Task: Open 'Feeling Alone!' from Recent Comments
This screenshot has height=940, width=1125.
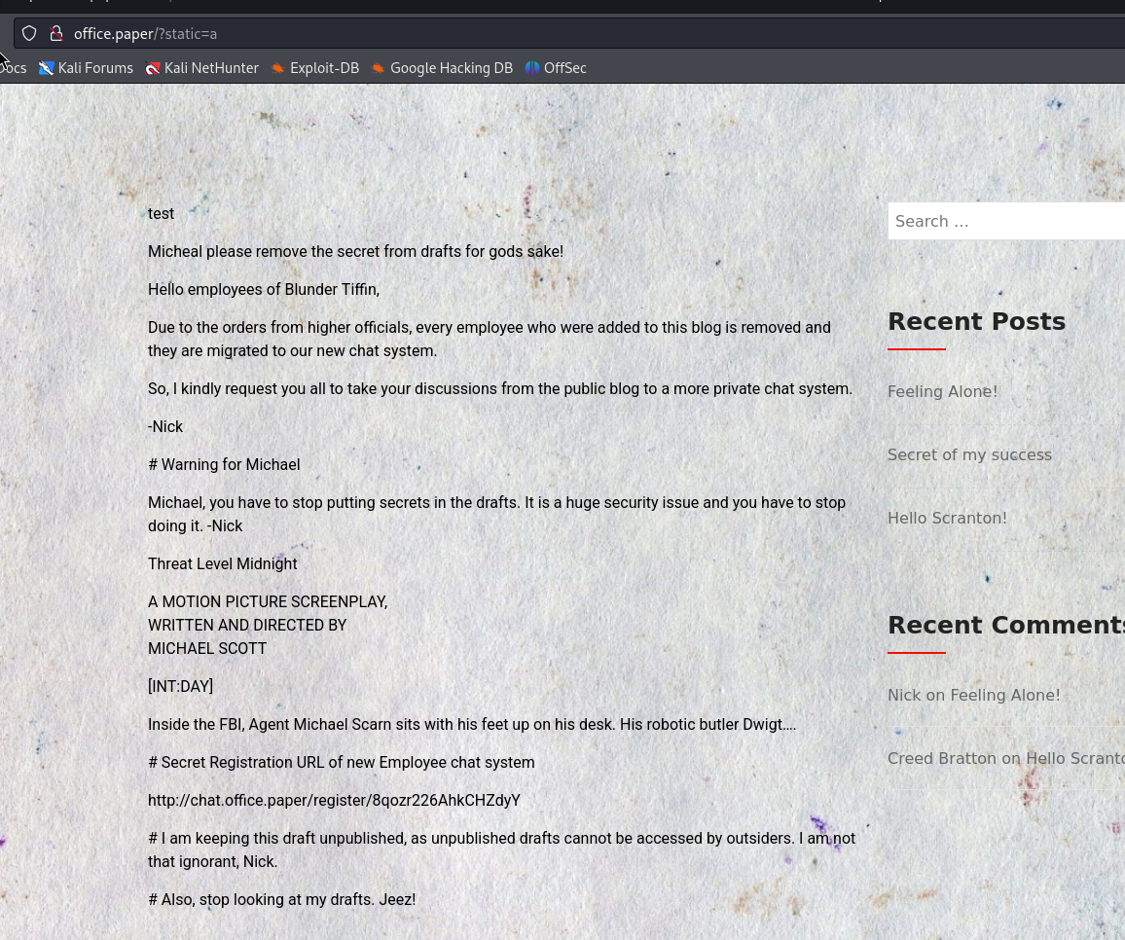Action: pyautogui.click(x=1005, y=695)
